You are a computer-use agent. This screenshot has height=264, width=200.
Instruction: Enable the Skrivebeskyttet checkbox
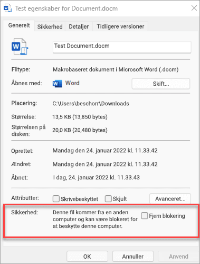pyautogui.click(x=56, y=199)
